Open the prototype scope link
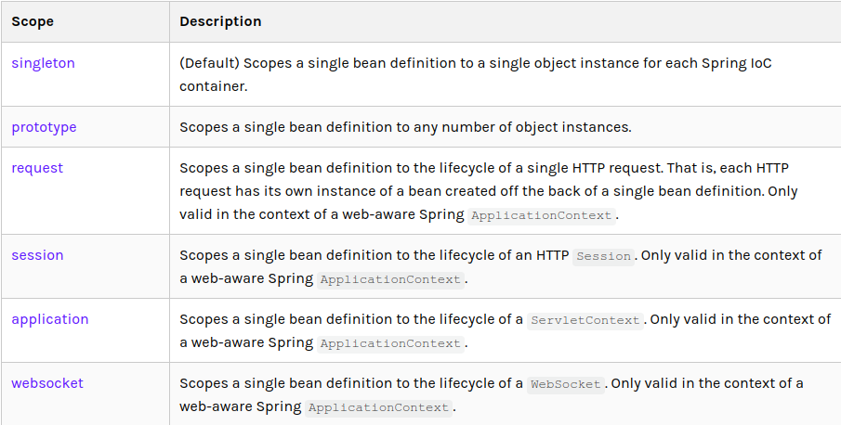The width and height of the screenshot is (841, 425). tap(44, 127)
